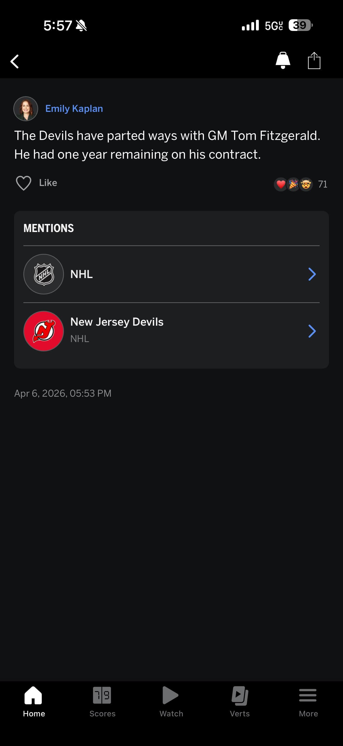Viewport: 343px width, 746px height.
Task: View the emoji reactions cluster
Action: 293,184
